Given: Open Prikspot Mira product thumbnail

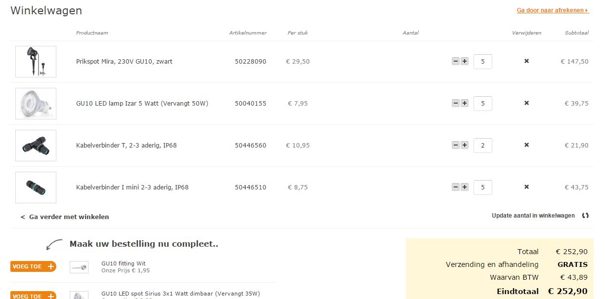Looking at the screenshot, I should point(36,62).
